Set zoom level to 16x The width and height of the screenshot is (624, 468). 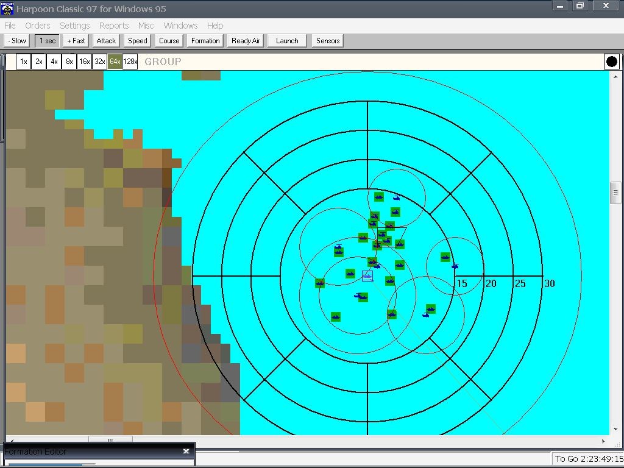click(84, 62)
